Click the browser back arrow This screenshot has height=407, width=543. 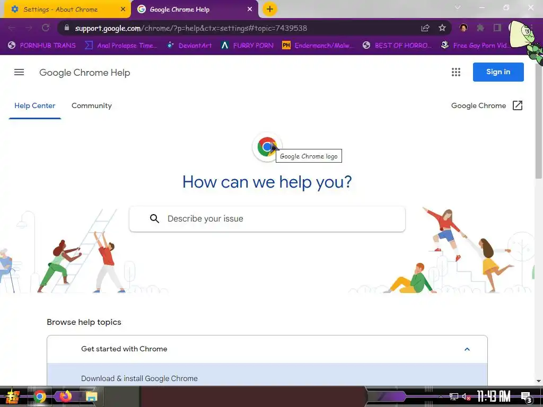pyautogui.click(x=12, y=28)
